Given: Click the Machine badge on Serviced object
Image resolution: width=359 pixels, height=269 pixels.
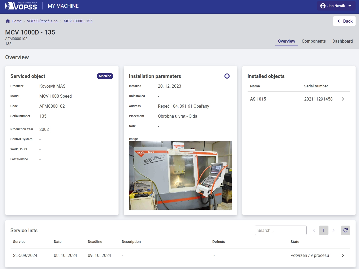Looking at the screenshot, I should (x=105, y=76).
